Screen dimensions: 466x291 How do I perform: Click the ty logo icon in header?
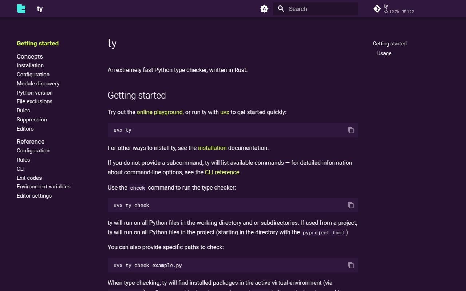[21, 9]
